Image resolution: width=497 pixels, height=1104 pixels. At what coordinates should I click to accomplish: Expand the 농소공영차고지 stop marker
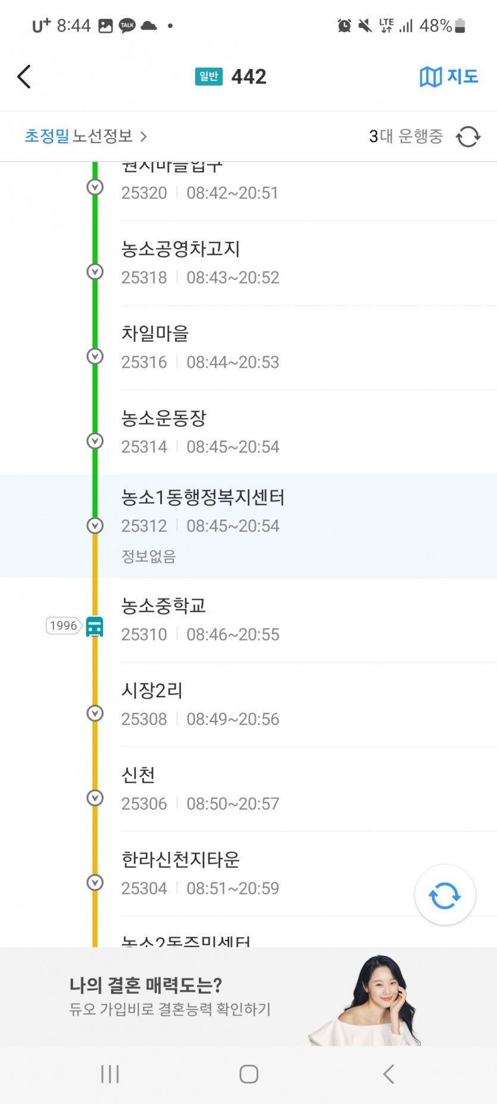coord(95,272)
